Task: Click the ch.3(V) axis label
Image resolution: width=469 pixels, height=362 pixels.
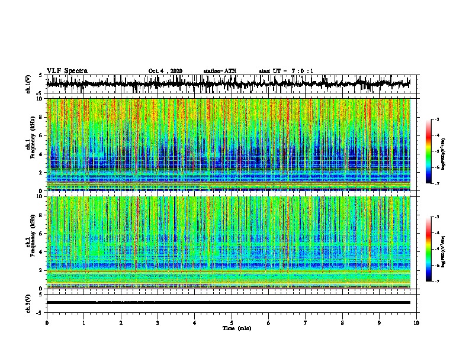Action: [x=28, y=304]
